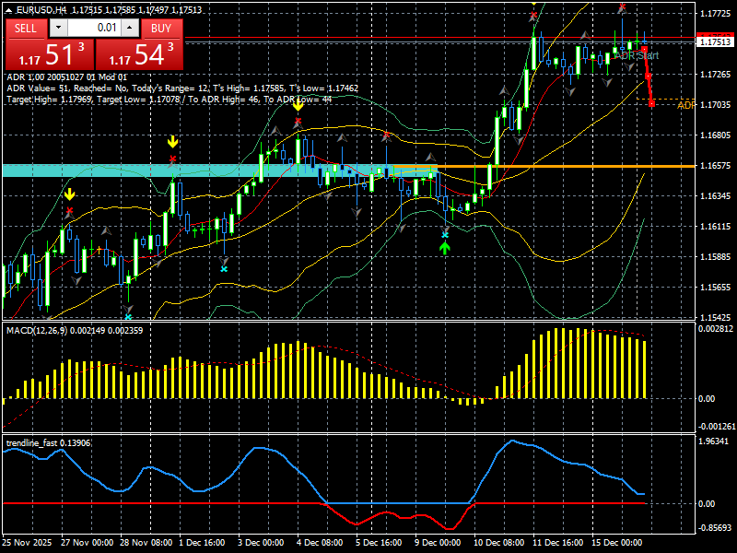
Task: Click the "ADR Value= 51" info line
Action: click(182, 88)
